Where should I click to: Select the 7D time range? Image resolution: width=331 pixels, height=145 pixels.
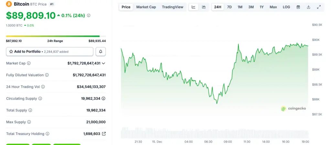229,7
